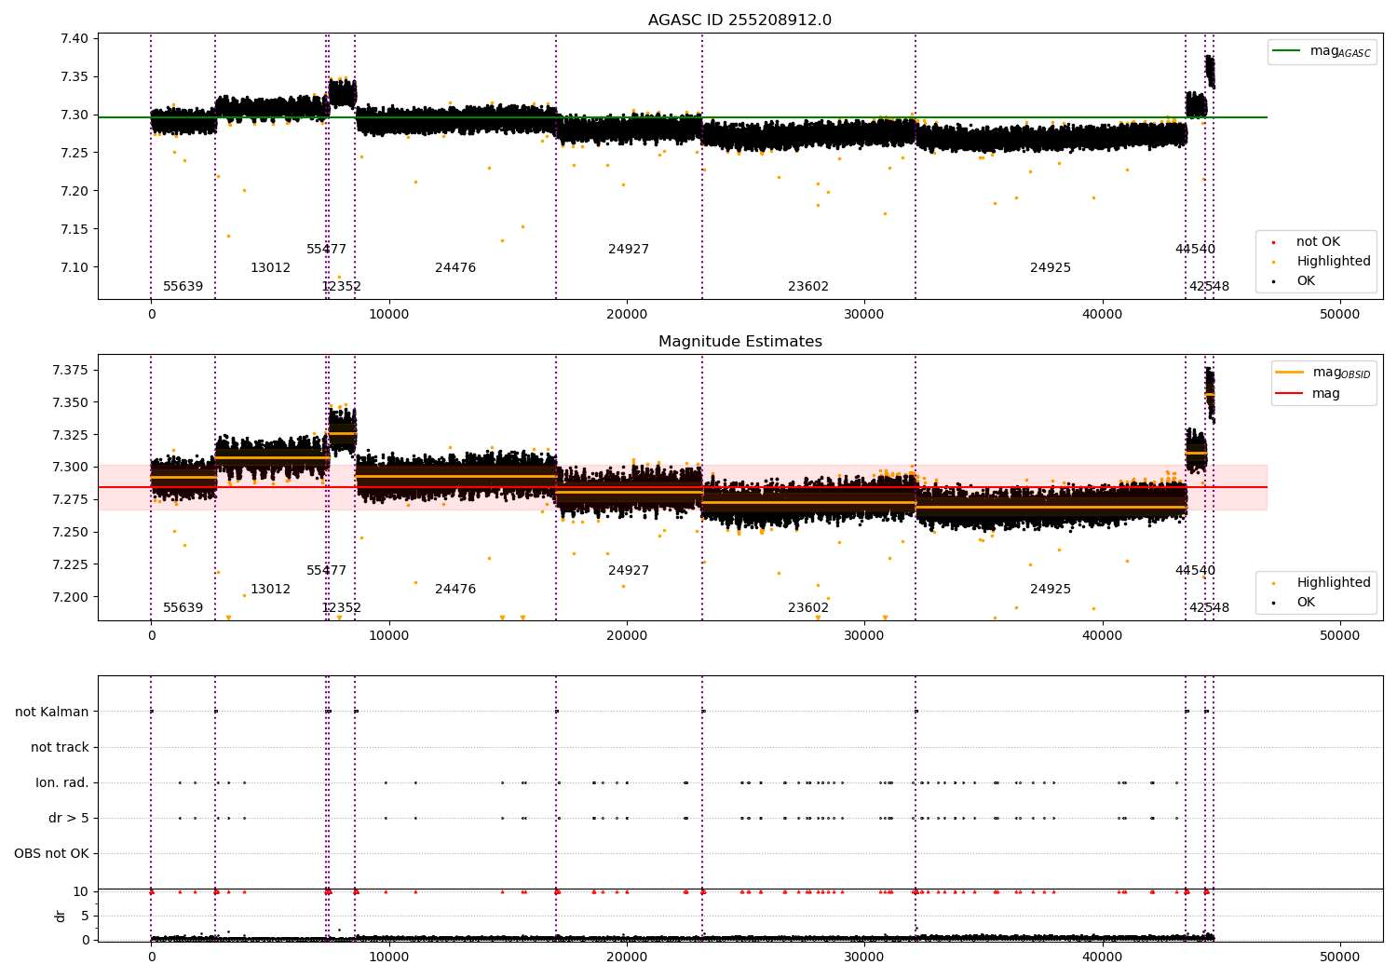Viewport: 1397px width, 978px height.
Task: Click obsid label 24927 in Magnitude Estimates plot
Action: click(629, 571)
